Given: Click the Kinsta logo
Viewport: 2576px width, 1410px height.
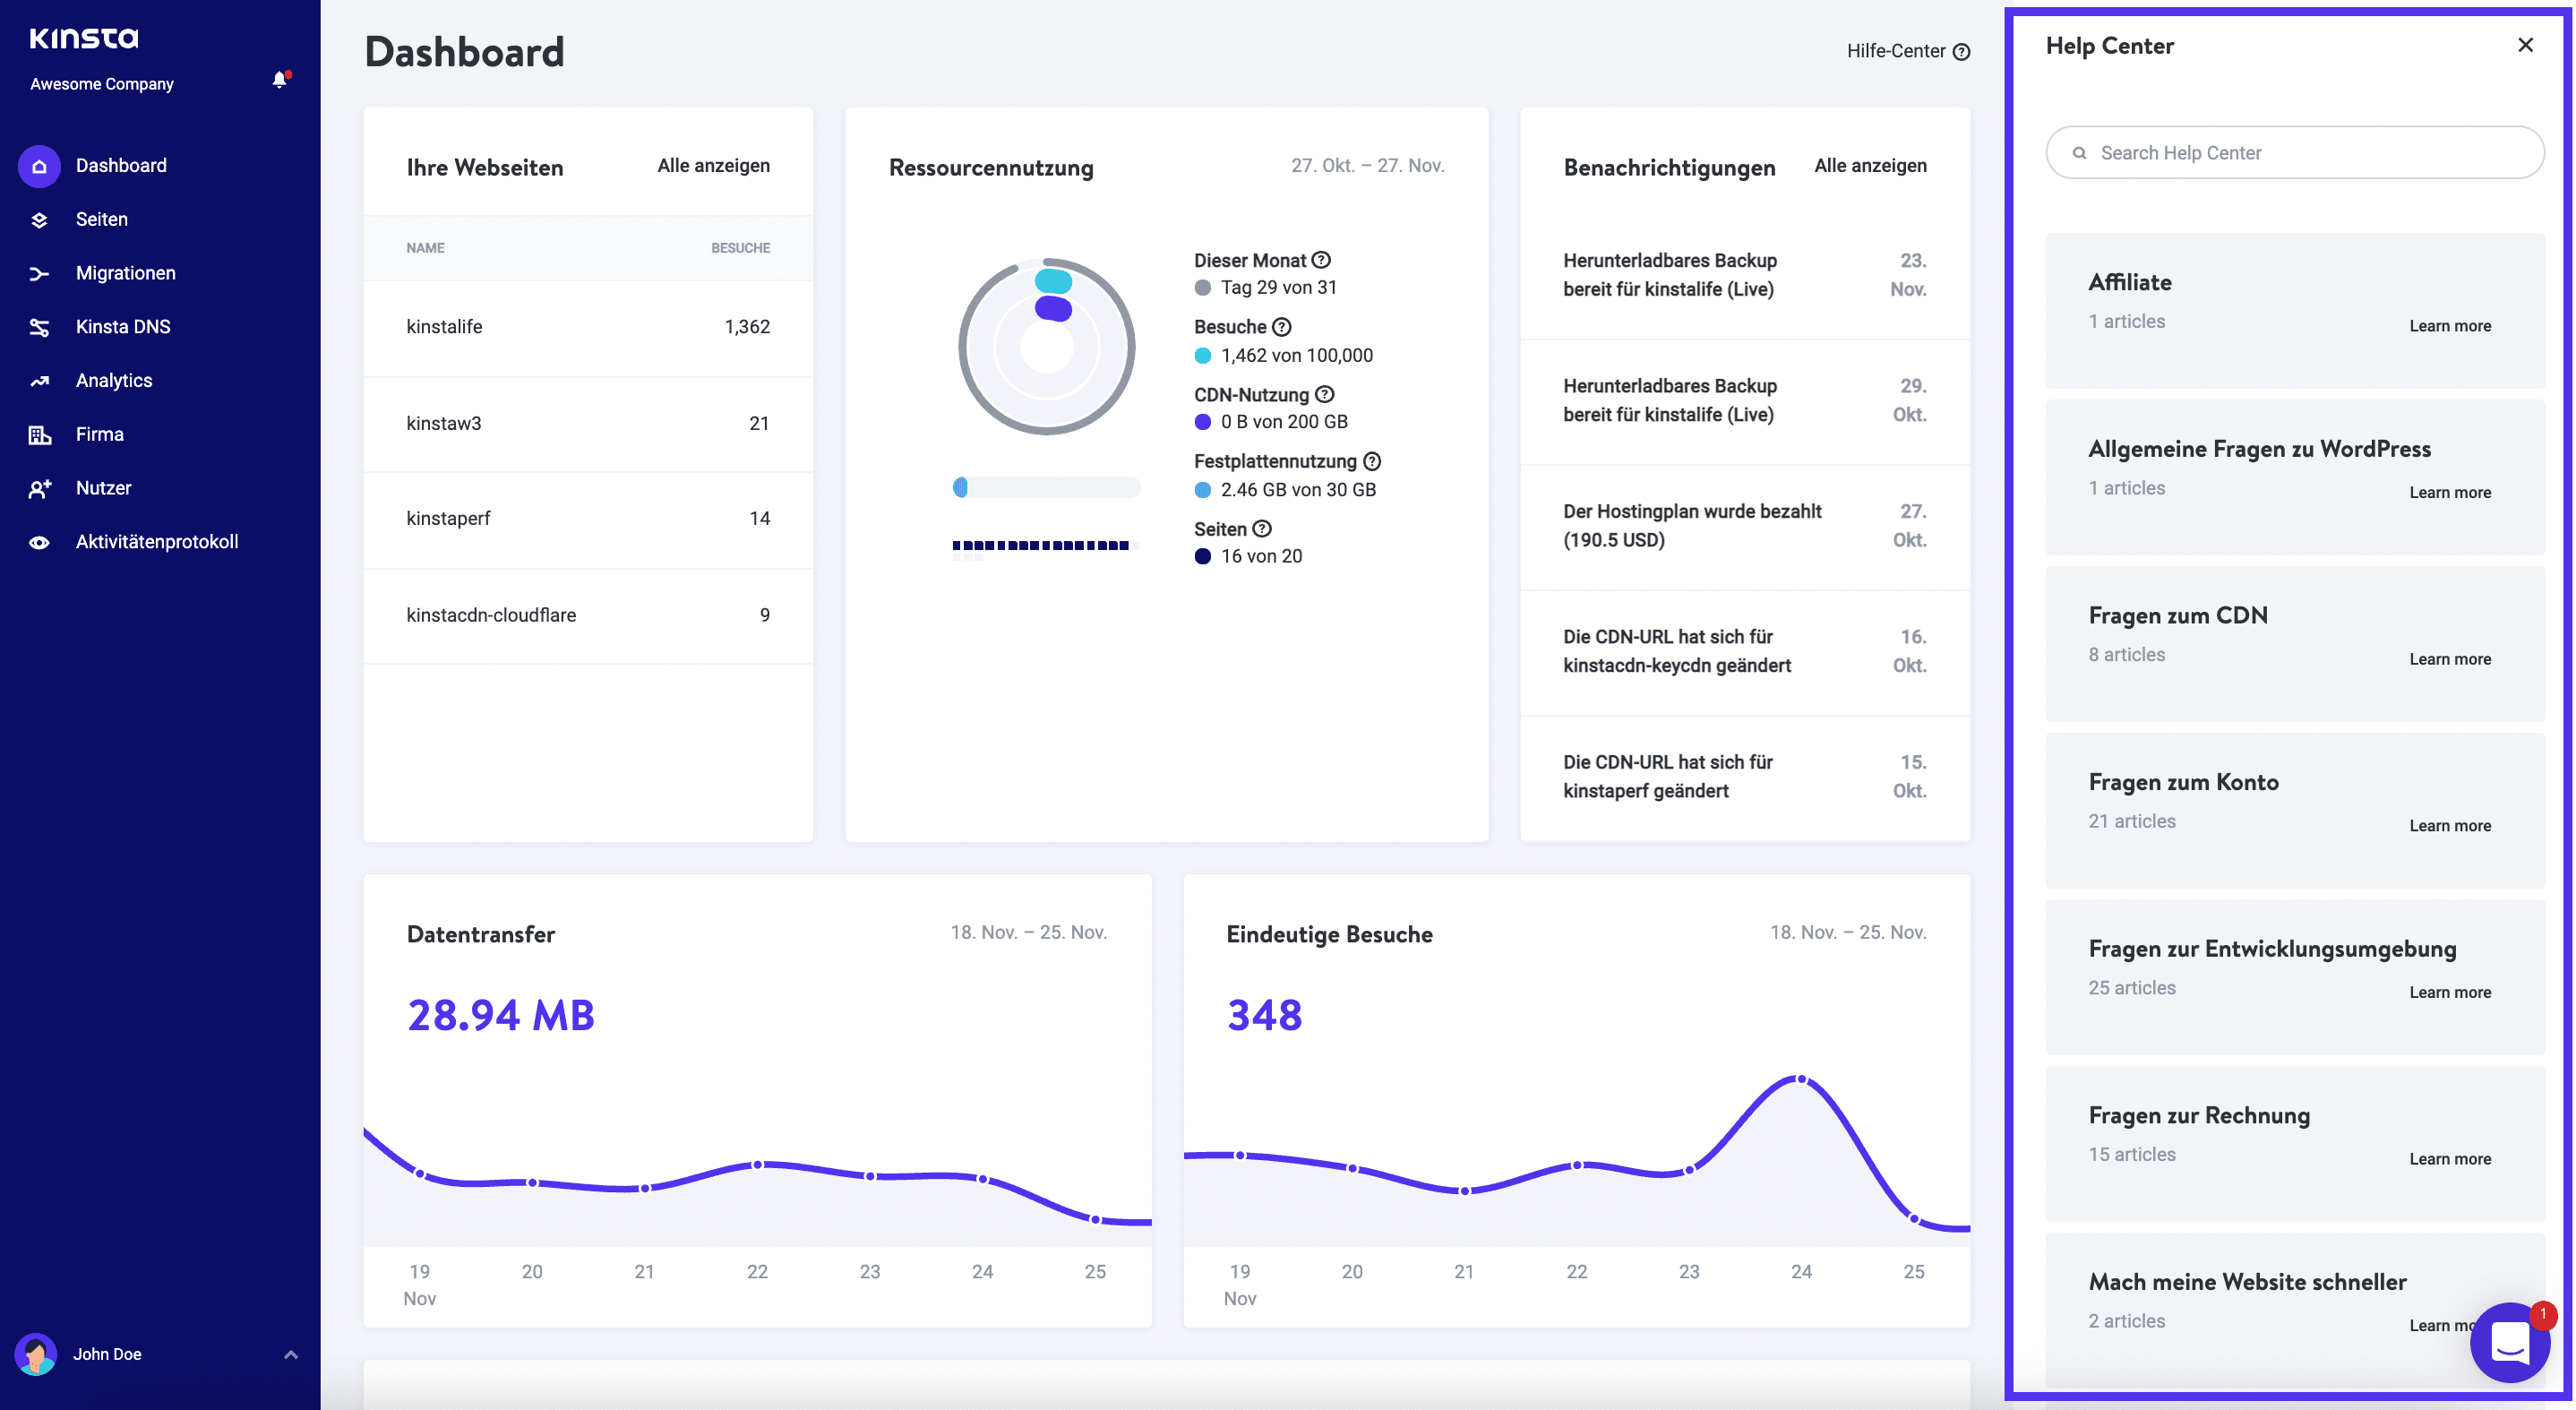Looking at the screenshot, I should coord(84,38).
